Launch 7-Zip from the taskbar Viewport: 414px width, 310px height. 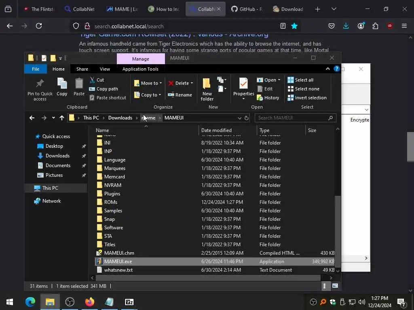[129, 302]
